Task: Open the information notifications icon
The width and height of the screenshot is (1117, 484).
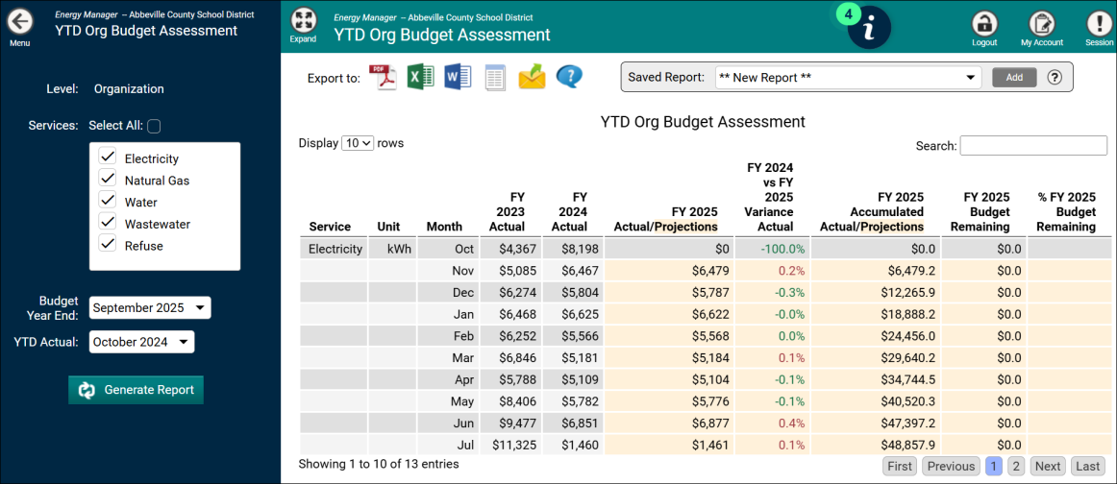Action: tap(869, 28)
